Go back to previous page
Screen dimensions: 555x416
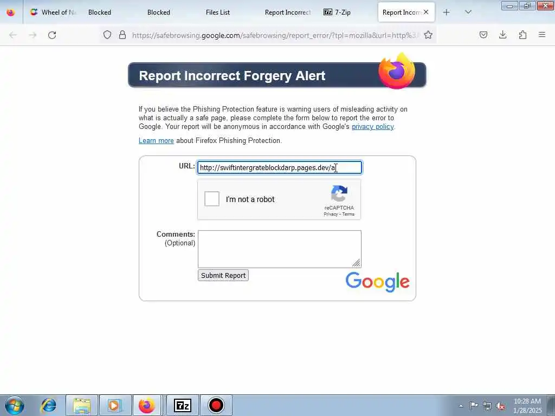point(13,35)
